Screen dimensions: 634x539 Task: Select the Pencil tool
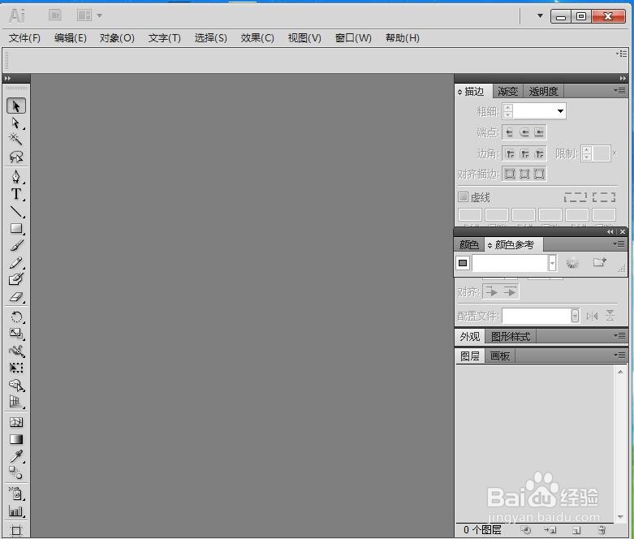[x=16, y=263]
